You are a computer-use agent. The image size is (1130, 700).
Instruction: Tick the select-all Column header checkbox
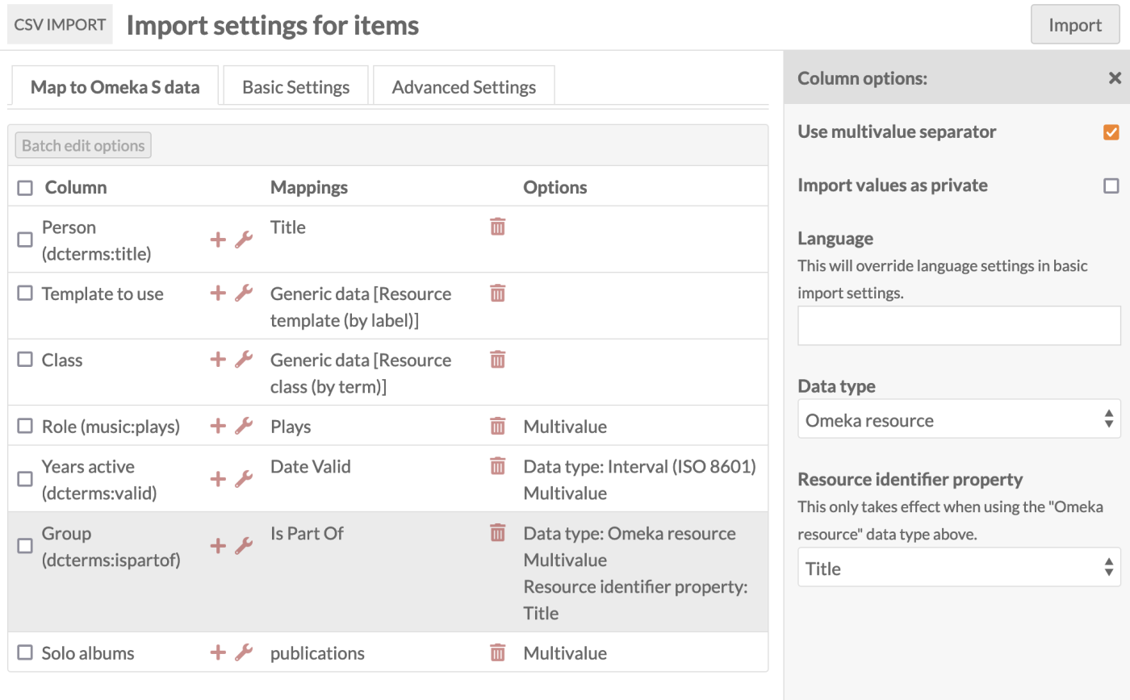pyautogui.click(x=25, y=188)
